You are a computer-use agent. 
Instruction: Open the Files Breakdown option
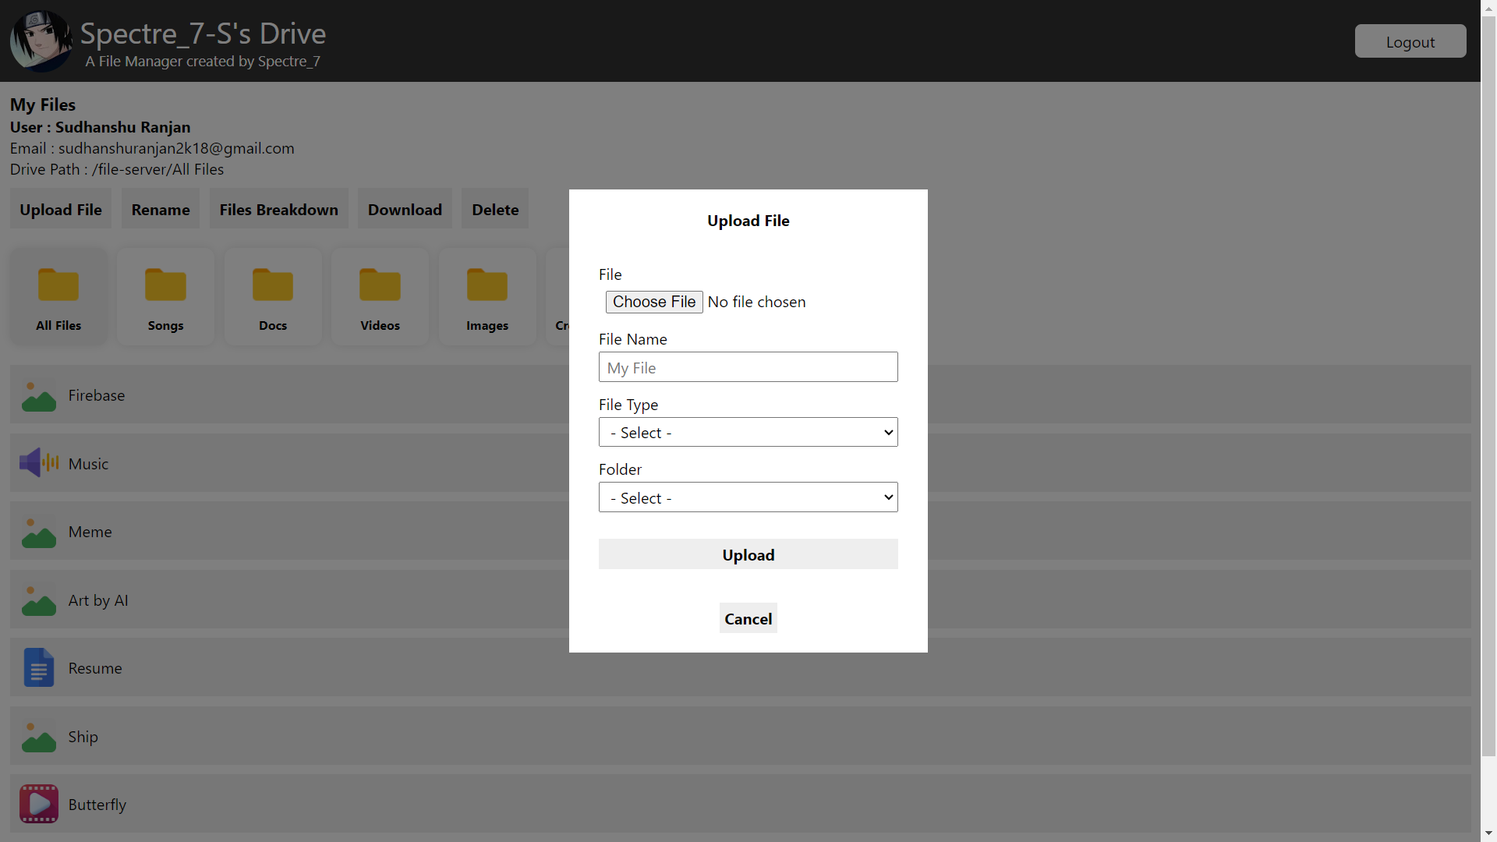279,209
